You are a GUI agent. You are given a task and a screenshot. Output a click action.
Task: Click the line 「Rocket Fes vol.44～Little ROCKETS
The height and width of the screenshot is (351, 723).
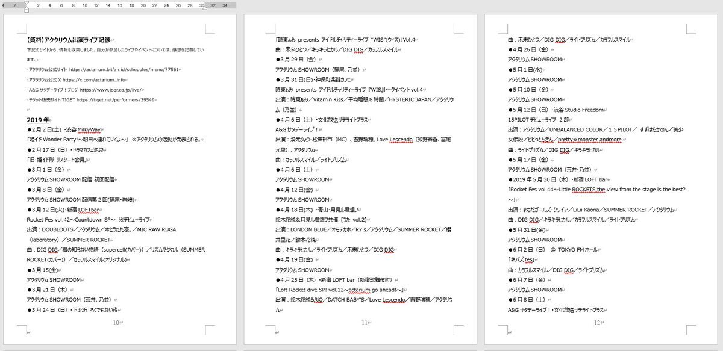pos(598,190)
